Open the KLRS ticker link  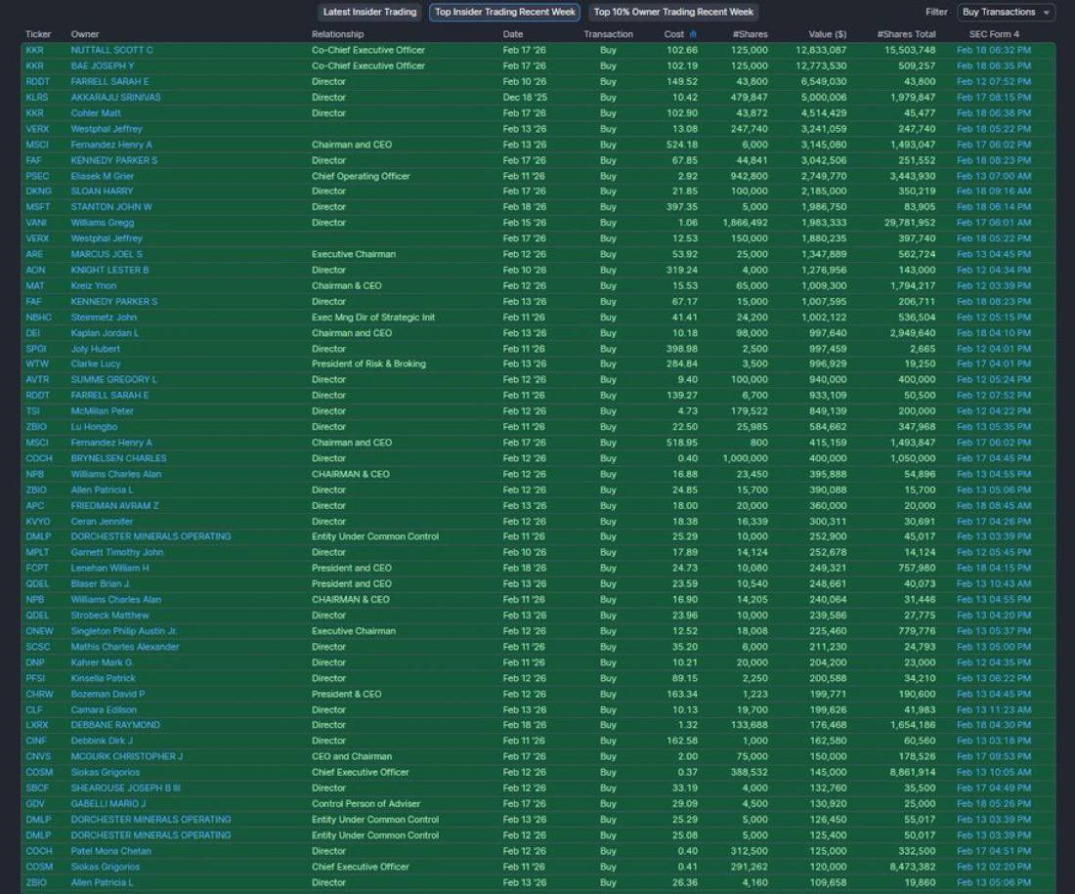point(37,98)
